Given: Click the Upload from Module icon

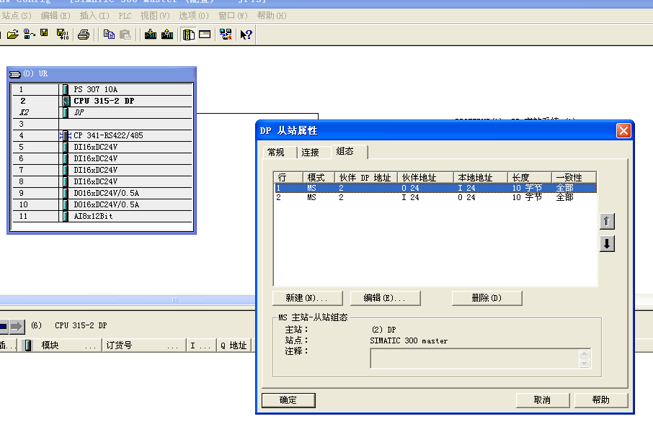Looking at the screenshot, I should [x=167, y=35].
